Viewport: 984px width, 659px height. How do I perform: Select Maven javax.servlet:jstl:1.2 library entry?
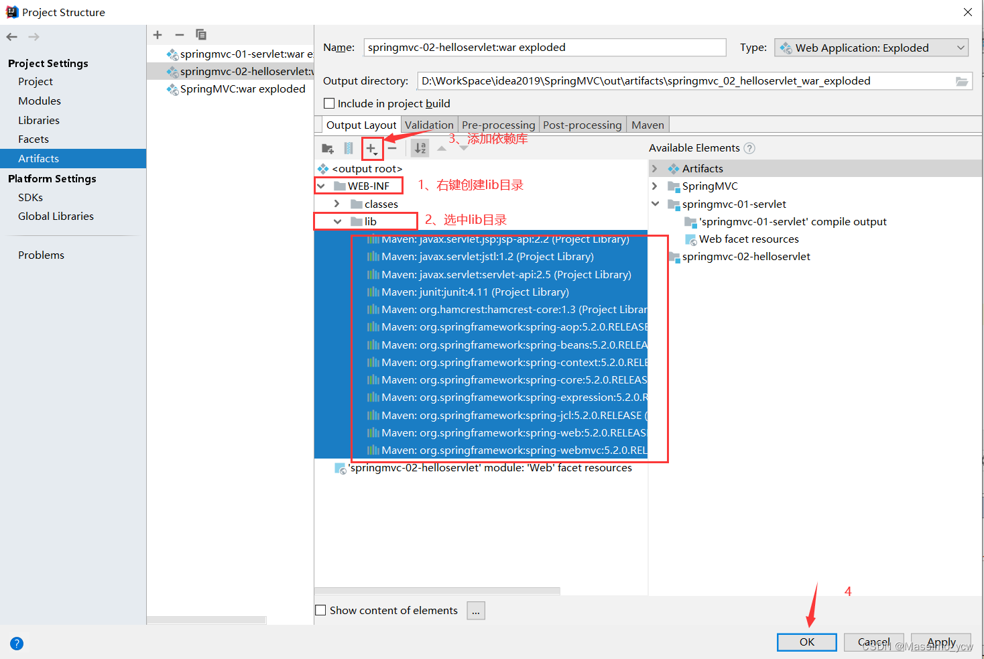481,257
